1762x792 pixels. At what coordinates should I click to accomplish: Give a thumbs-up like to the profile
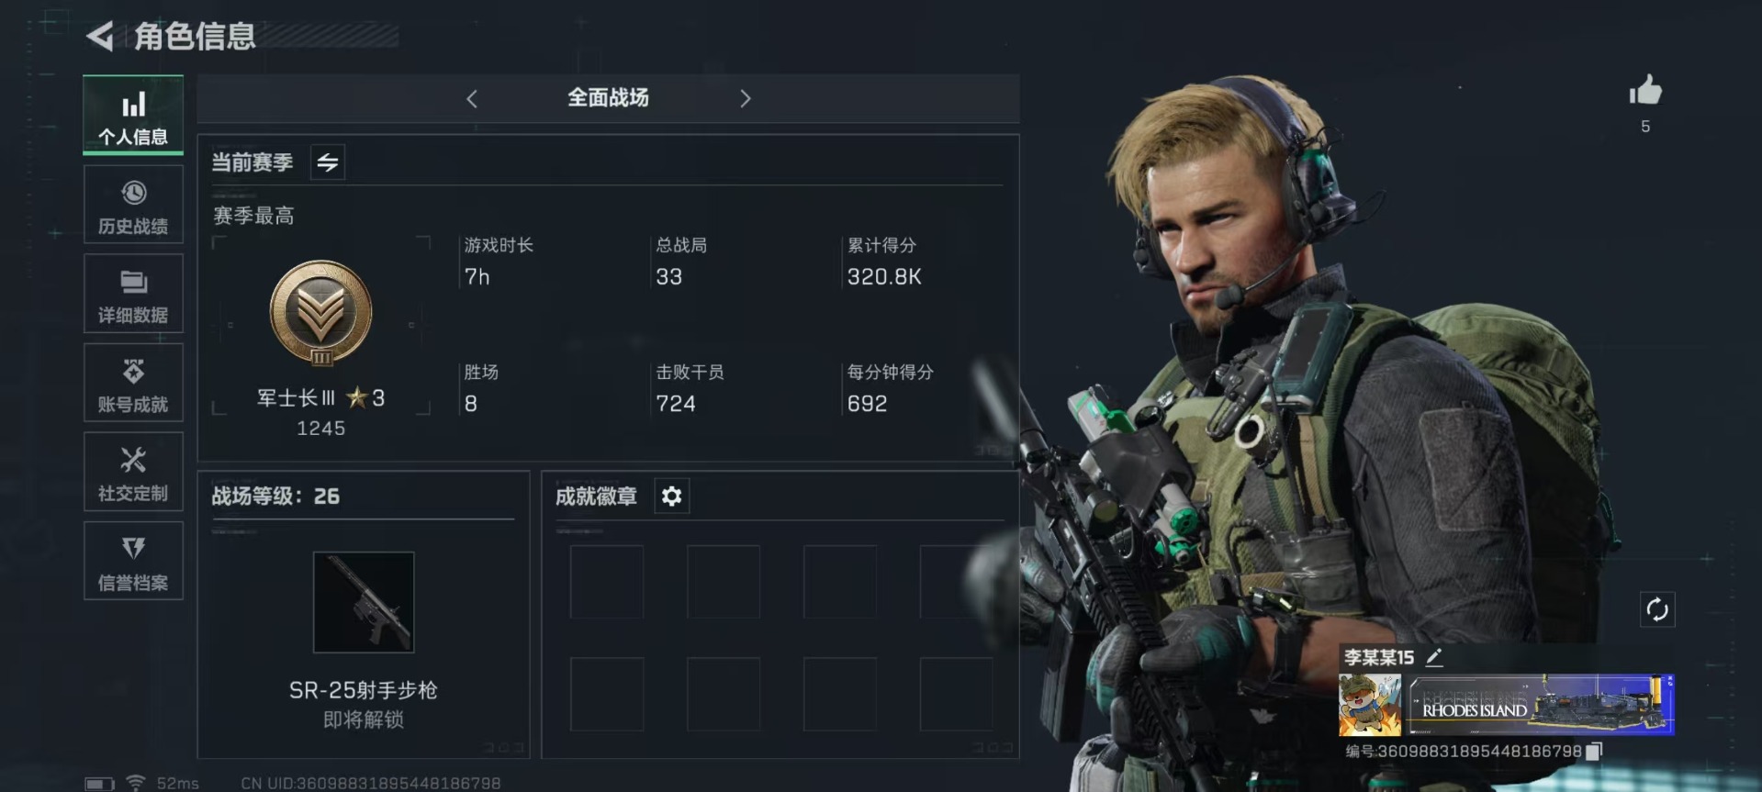click(1645, 91)
